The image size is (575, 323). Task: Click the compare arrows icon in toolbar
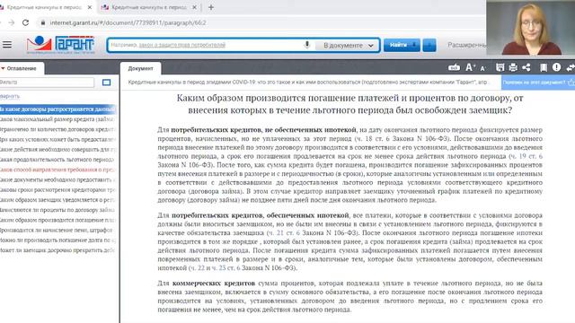[x=571, y=67]
